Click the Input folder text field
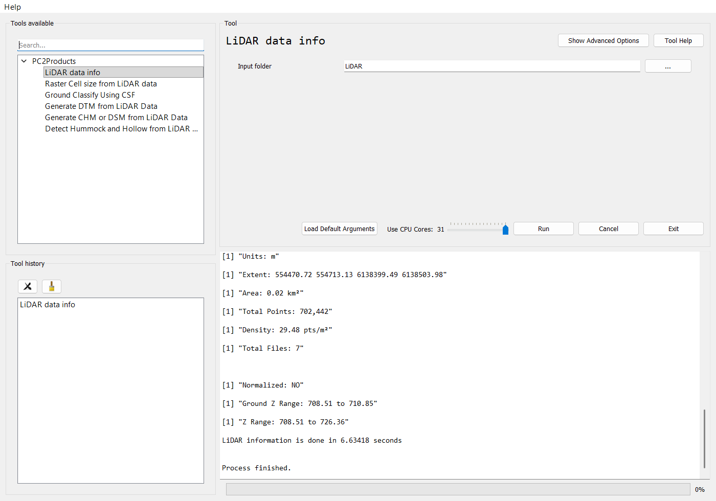Screen dimensions: 716x501 [x=492, y=66]
